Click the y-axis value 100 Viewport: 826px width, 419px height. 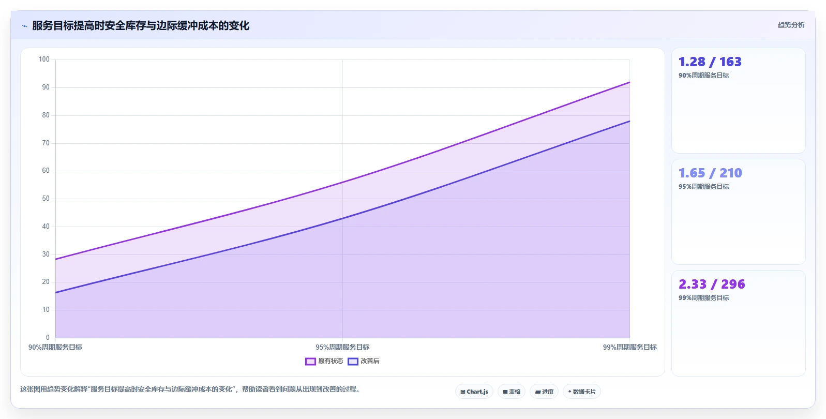pyautogui.click(x=44, y=59)
